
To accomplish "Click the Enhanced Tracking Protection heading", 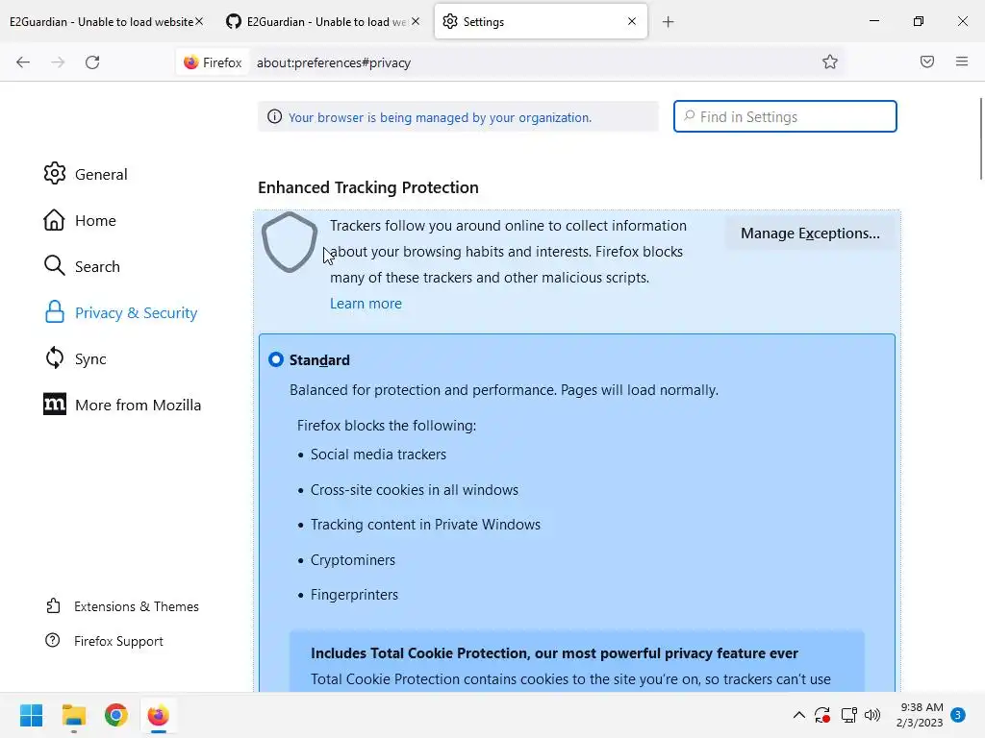I will (368, 187).
